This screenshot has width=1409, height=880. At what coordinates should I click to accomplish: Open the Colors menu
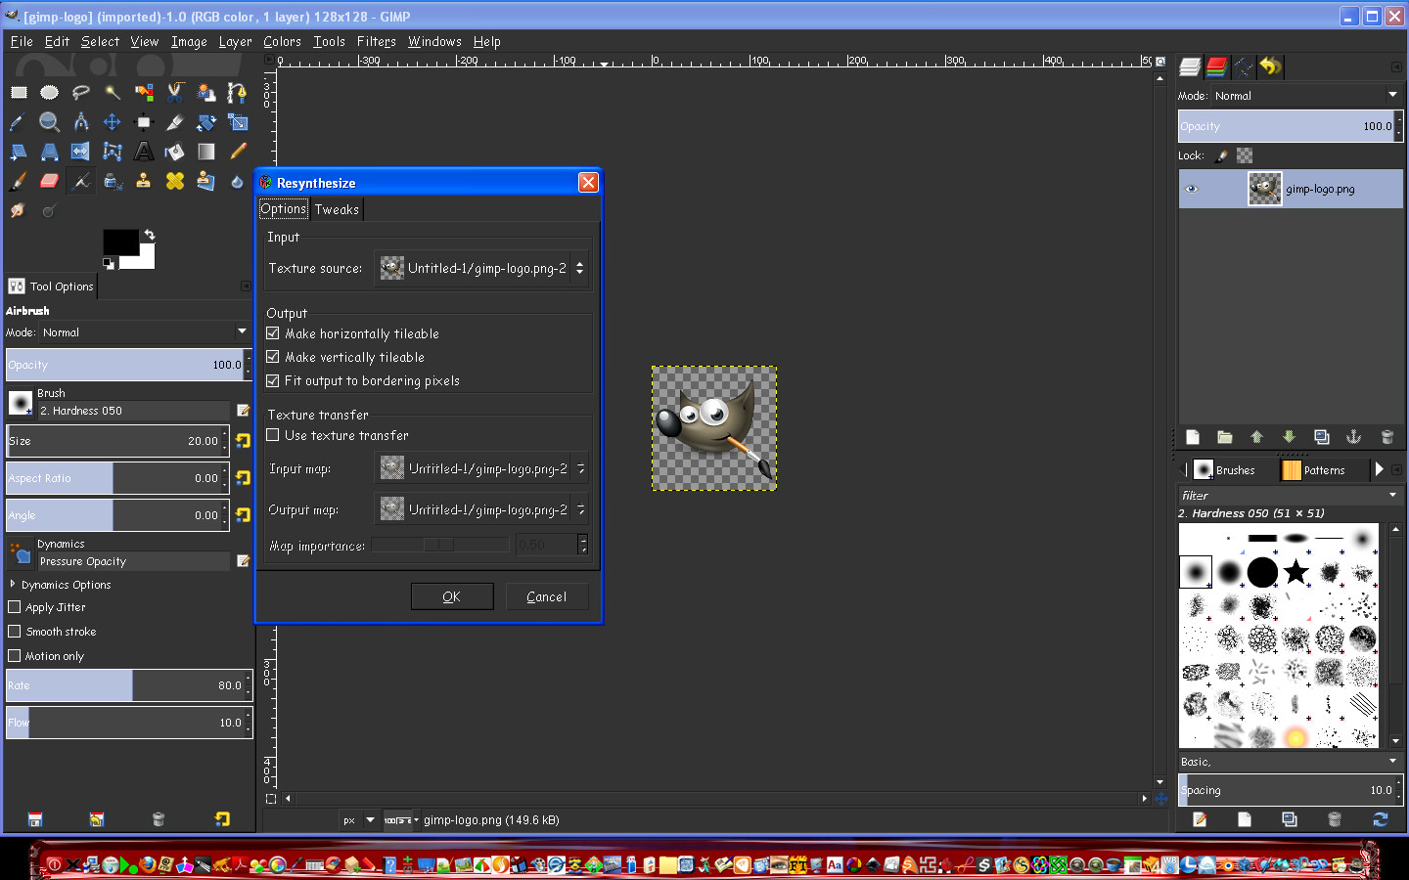click(x=283, y=42)
